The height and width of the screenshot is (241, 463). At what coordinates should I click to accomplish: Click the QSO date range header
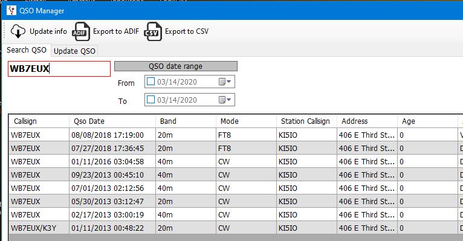pyautogui.click(x=176, y=66)
